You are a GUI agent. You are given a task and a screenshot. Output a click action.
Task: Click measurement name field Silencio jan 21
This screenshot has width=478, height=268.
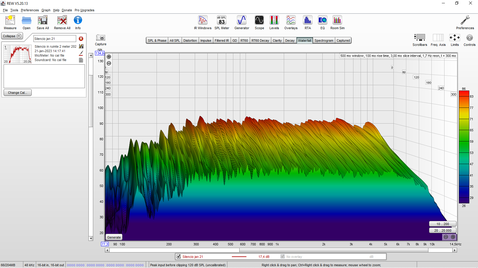55,39
